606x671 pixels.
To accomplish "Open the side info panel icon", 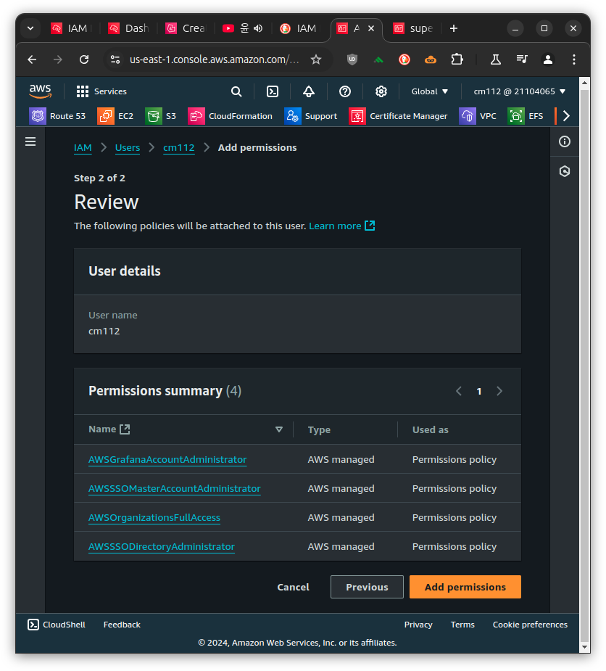I will (565, 141).
